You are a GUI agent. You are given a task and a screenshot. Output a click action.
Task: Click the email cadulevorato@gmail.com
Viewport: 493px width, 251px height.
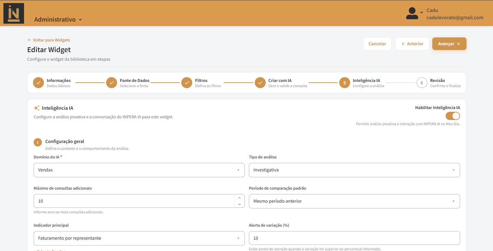[455, 17]
